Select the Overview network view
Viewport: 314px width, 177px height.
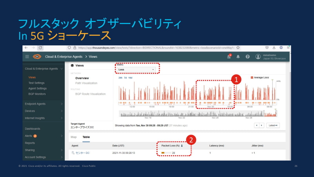82,78
